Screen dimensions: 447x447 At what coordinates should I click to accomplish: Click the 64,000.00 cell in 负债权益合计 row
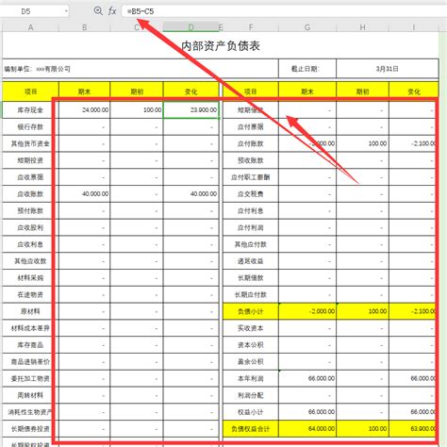coord(307,429)
